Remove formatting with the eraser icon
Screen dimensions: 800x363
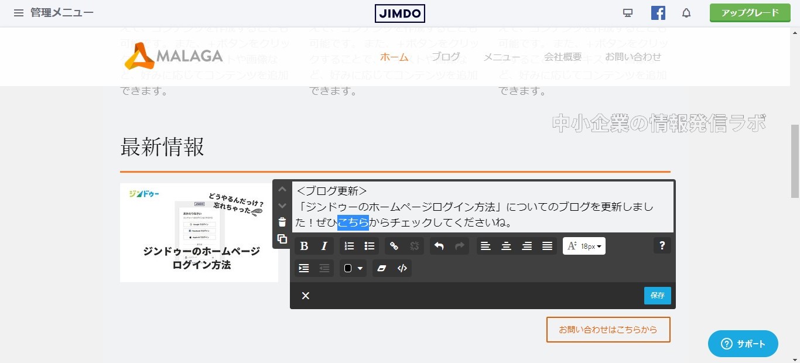click(x=382, y=268)
